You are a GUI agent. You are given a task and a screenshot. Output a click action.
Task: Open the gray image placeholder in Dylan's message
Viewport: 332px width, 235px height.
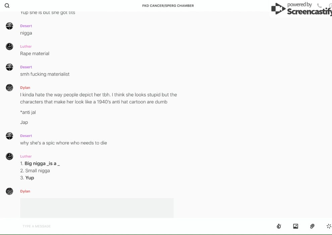coord(97,208)
